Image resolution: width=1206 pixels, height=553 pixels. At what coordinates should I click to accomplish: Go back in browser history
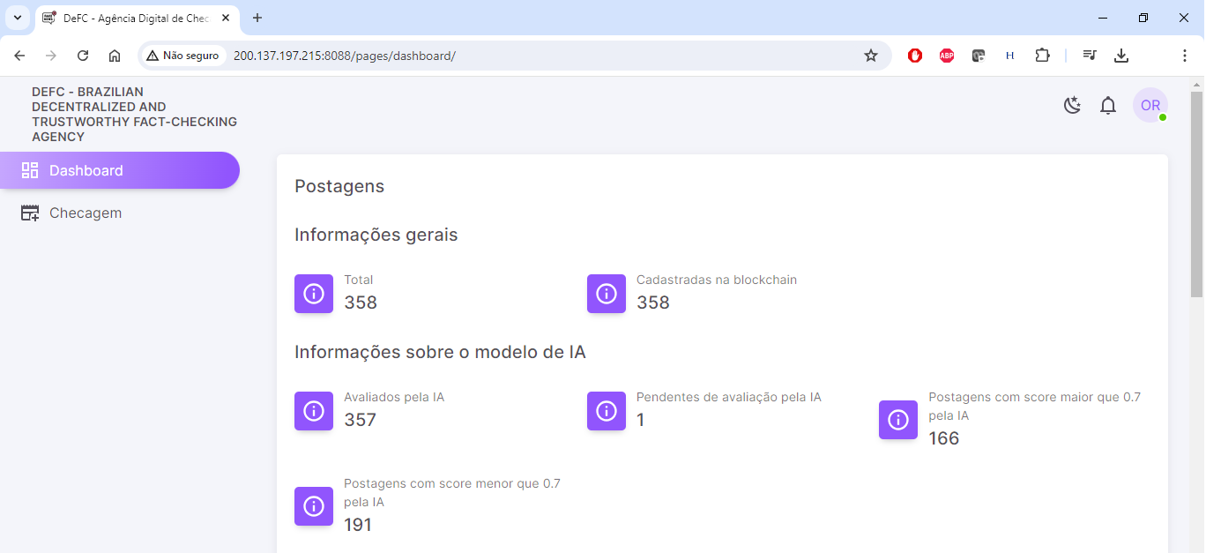(19, 56)
